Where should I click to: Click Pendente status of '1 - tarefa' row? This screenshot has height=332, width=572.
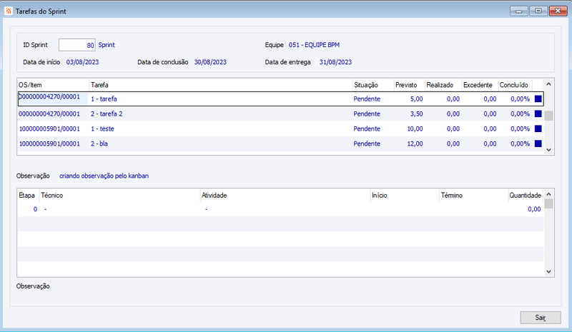367,99
